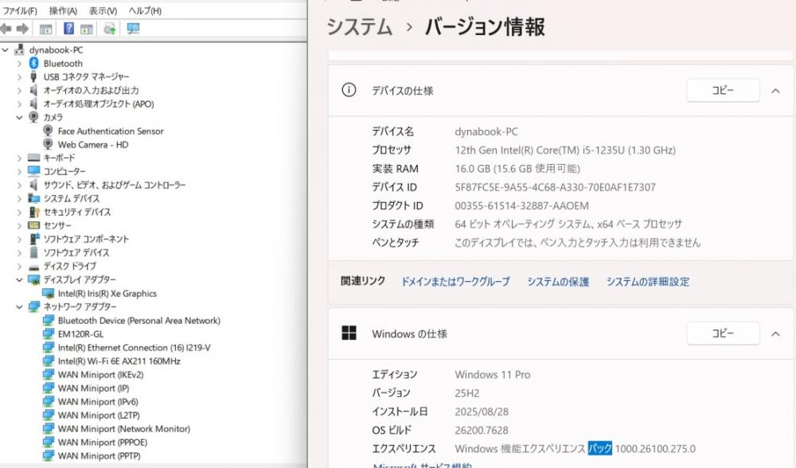Select the EM120R-GL network adapter icon
This screenshot has height=468, width=796.
click(49, 334)
